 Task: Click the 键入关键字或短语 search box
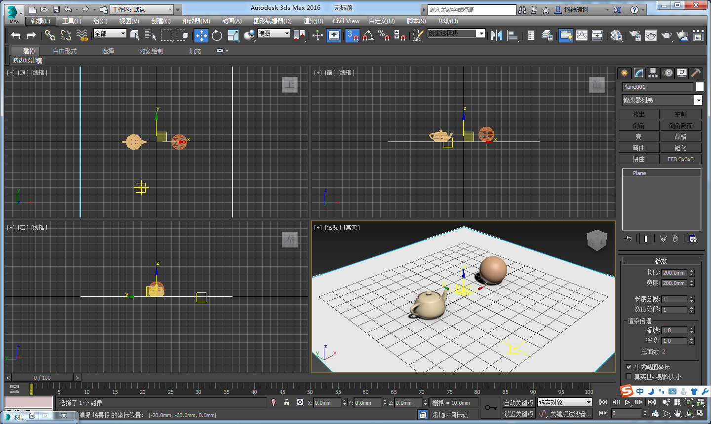pos(472,10)
